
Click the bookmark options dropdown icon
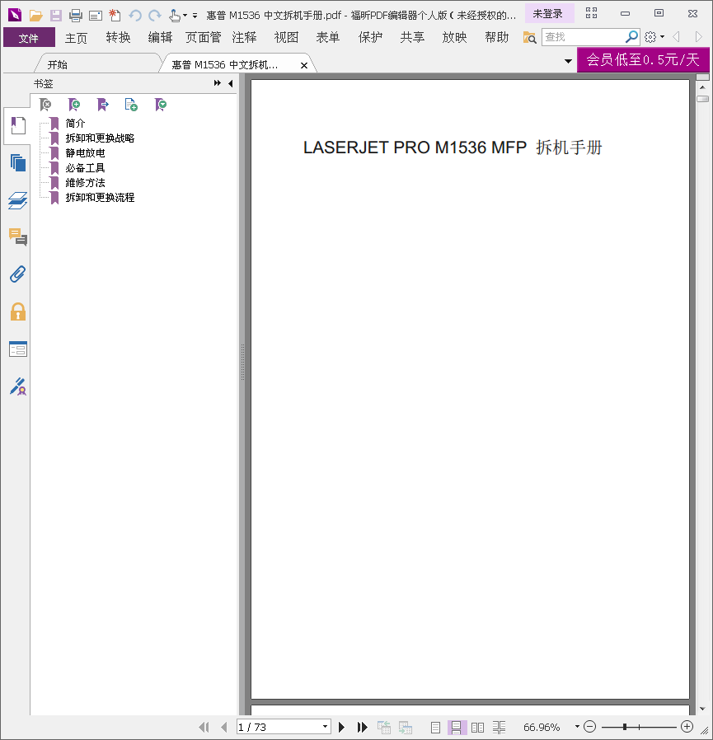161,105
